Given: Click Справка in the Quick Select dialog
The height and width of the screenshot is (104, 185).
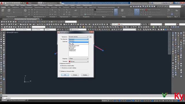Looking at the screenshot, I should click(x=85, y=75).
